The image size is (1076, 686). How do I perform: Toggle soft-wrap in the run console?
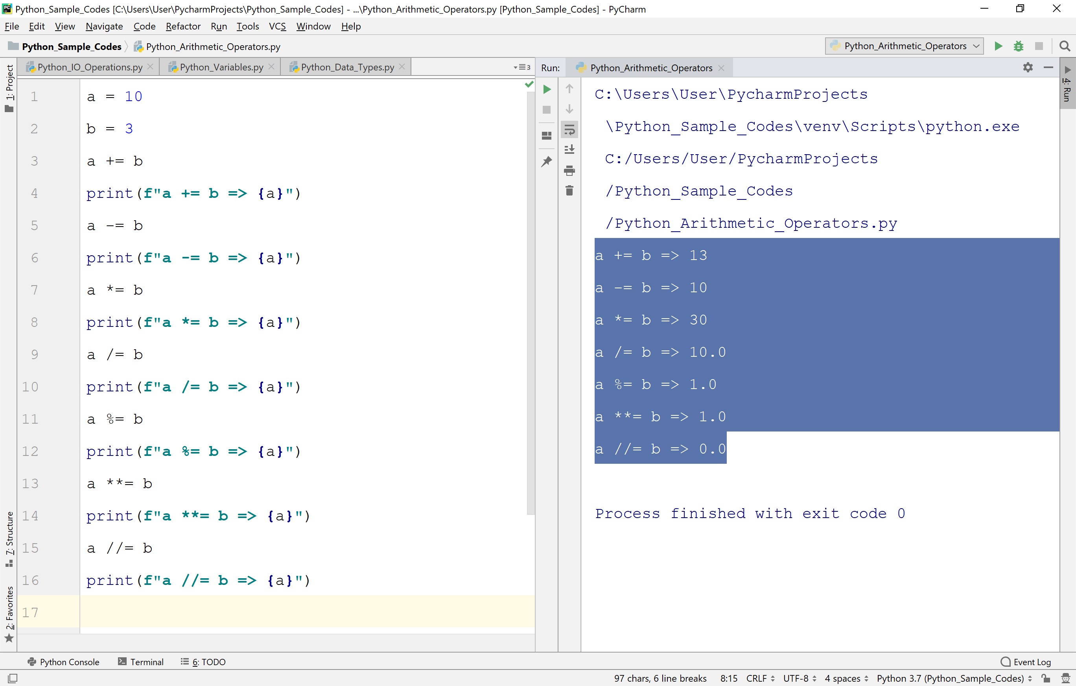(569, 129)
